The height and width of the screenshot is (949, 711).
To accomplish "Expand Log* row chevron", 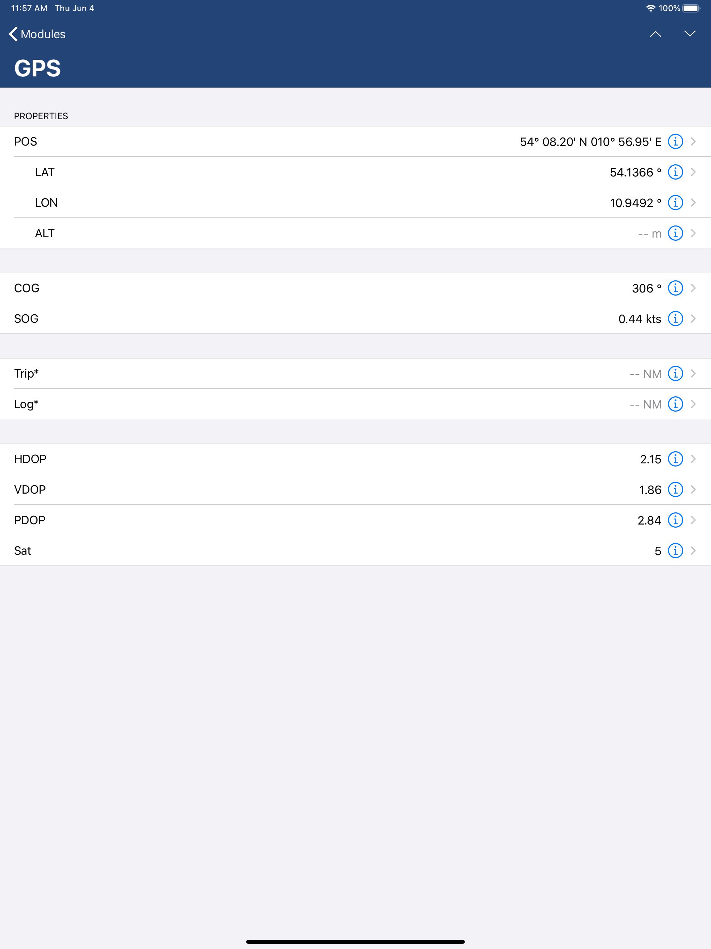I will (x=693, y=404).
